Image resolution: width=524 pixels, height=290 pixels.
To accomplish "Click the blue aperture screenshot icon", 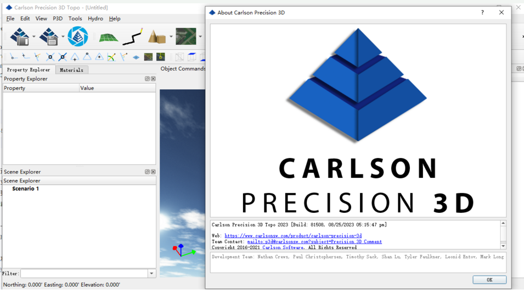I will 78,36.
